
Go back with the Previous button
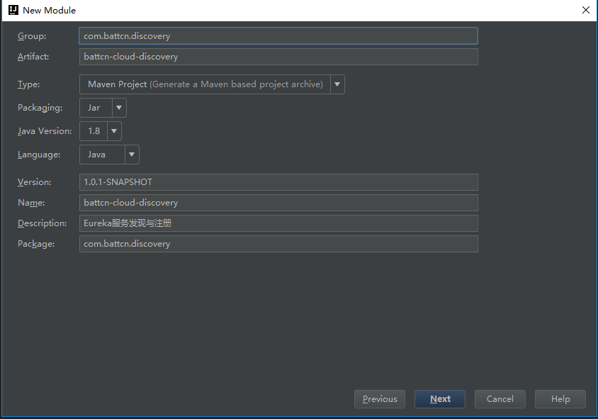(380, 399)
